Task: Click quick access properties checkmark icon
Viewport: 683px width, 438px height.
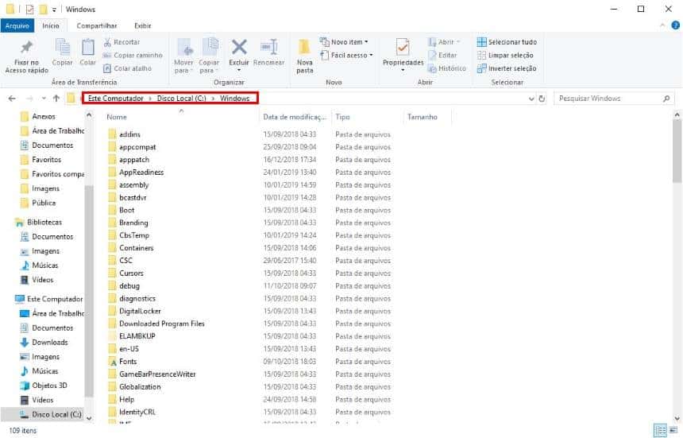Action: point(29,10)
